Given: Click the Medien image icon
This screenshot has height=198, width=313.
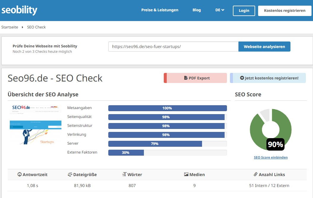Looking at the screenshot, I should [x=186, y=175].
